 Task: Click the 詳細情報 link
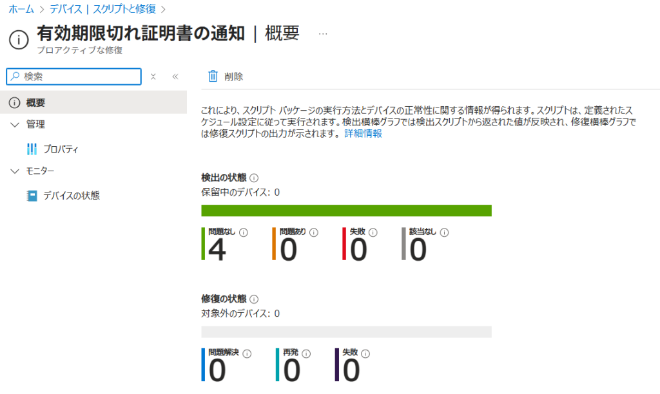363,134
